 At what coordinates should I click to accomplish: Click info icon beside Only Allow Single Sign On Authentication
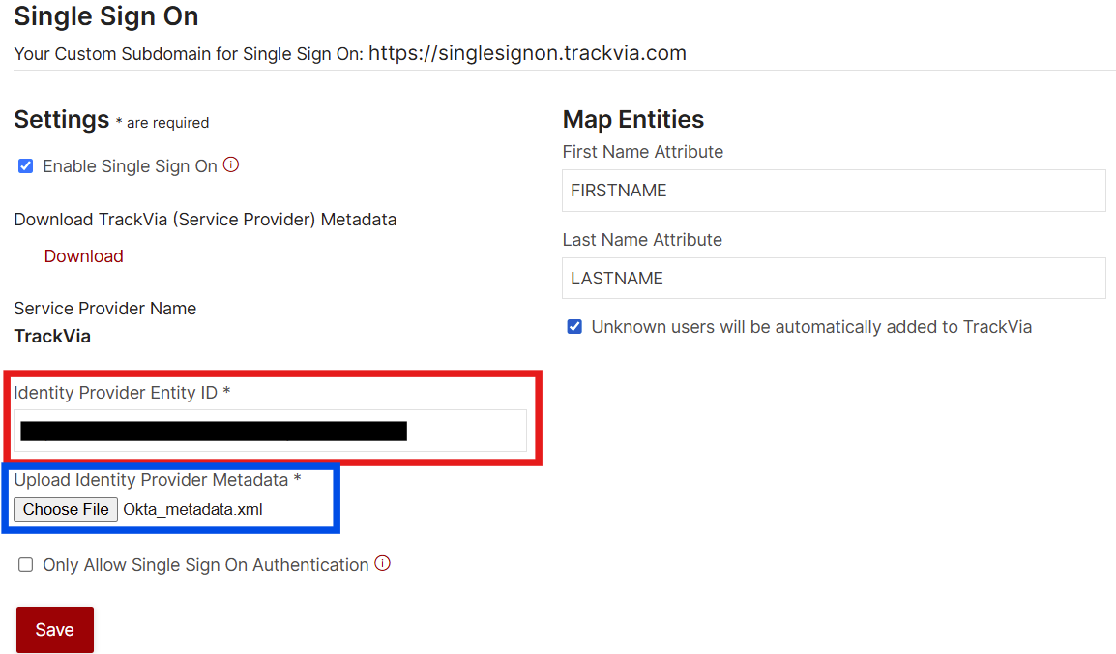382,564
